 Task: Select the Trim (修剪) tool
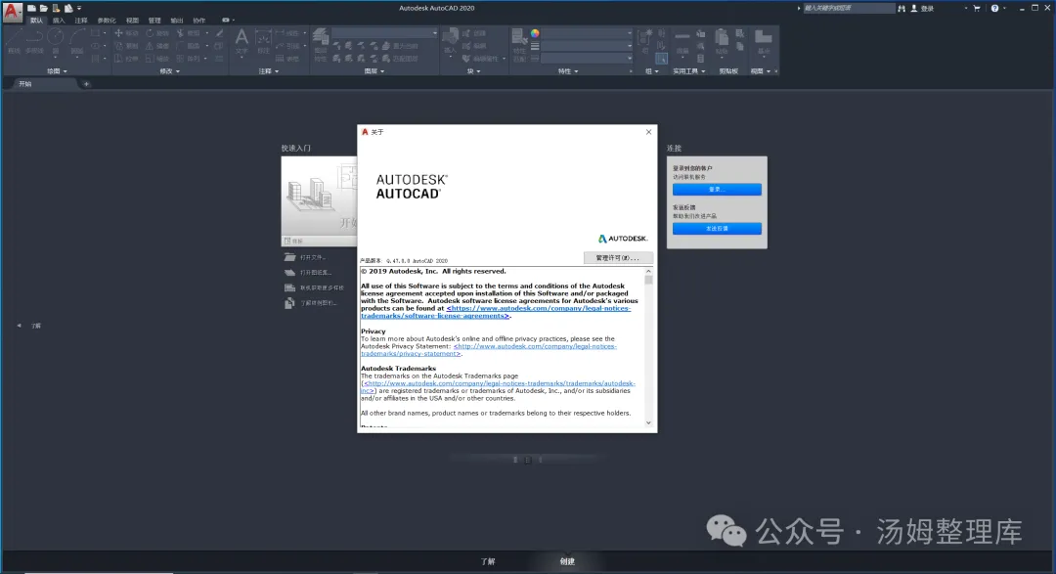pos(188,33)
